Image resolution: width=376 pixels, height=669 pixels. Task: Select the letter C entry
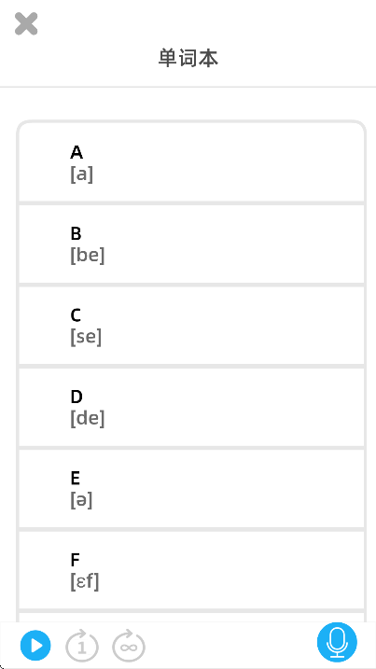(x=191, y=326)
